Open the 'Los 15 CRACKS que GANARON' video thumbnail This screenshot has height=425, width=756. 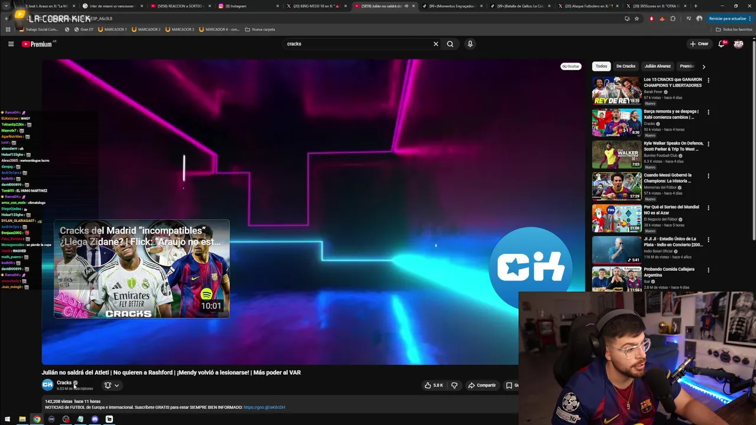(x=617, y=91)
